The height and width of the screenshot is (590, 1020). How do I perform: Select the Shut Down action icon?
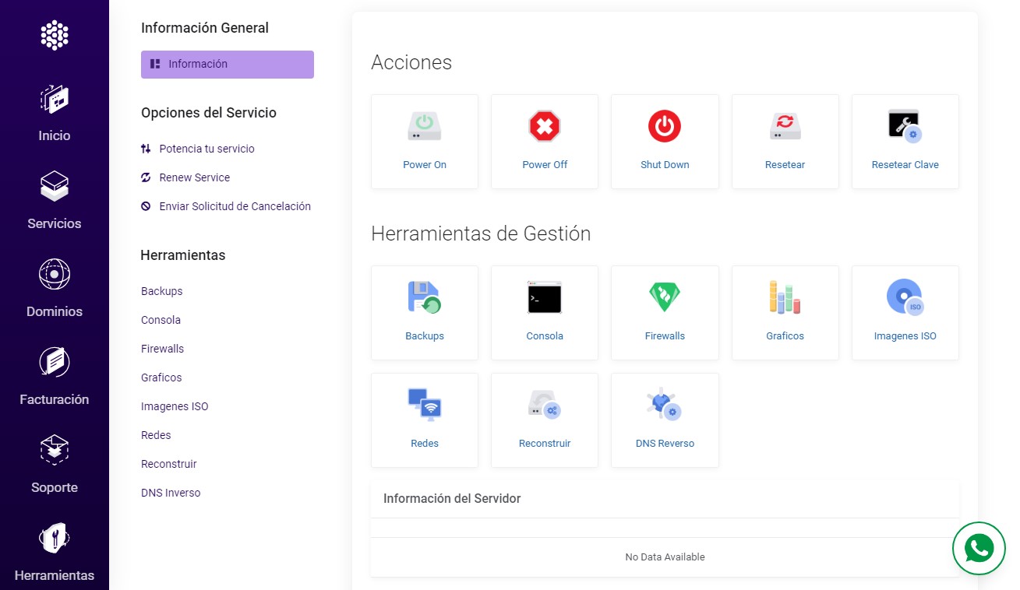pyautogui.click(x=665, y=126)
